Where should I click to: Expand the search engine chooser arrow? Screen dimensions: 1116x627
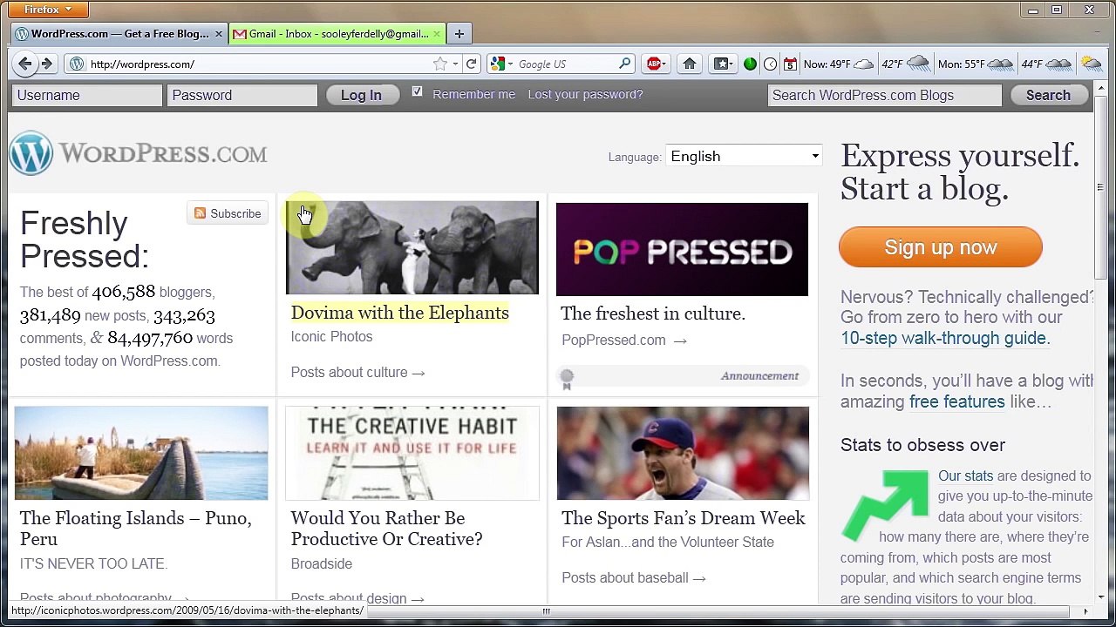coord(509,64)
